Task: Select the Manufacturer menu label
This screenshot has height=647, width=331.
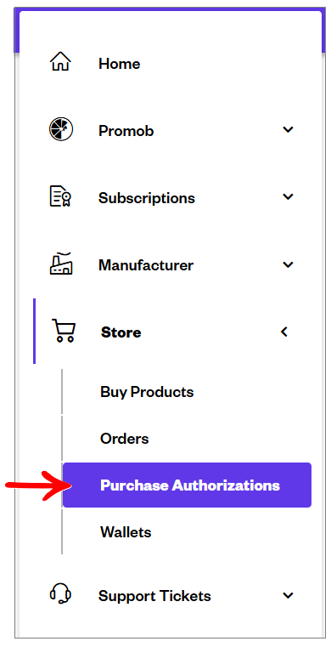Action: coord(146,265)
